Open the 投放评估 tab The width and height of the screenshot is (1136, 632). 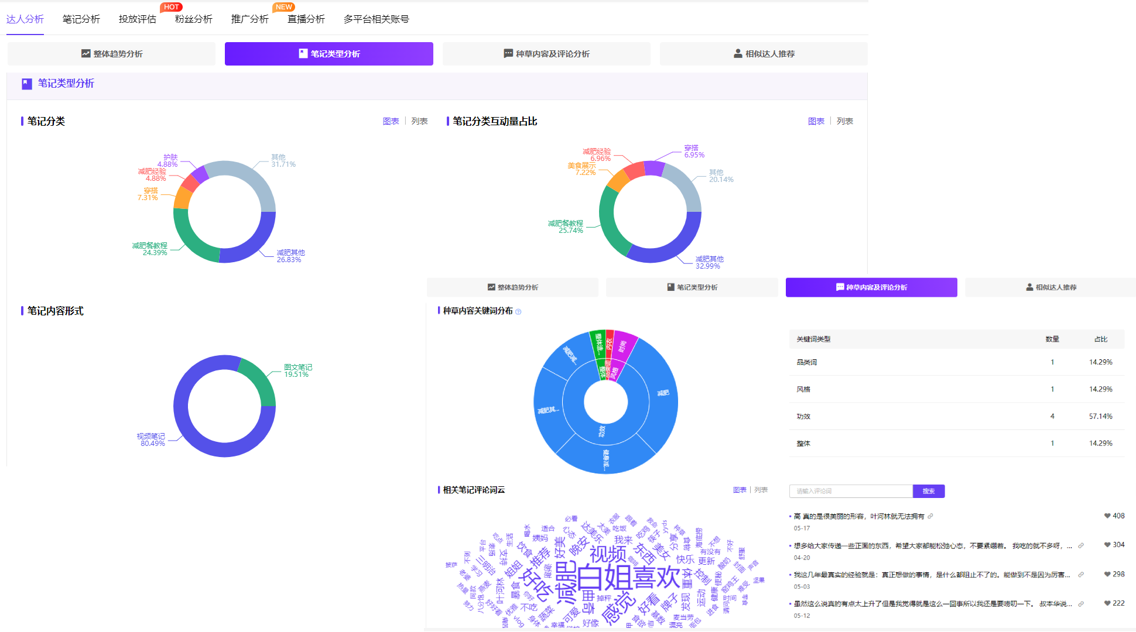click(x=138, y=19)
